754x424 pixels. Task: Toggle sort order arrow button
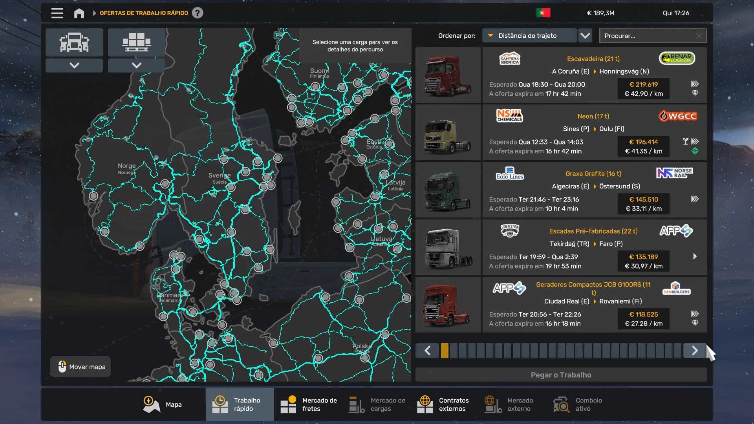(x=585, y=36)
